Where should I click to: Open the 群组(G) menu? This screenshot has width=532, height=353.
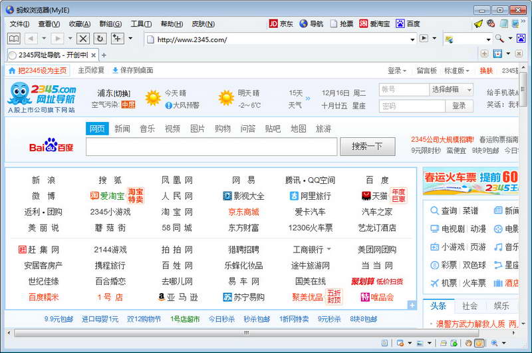[110, 24]
